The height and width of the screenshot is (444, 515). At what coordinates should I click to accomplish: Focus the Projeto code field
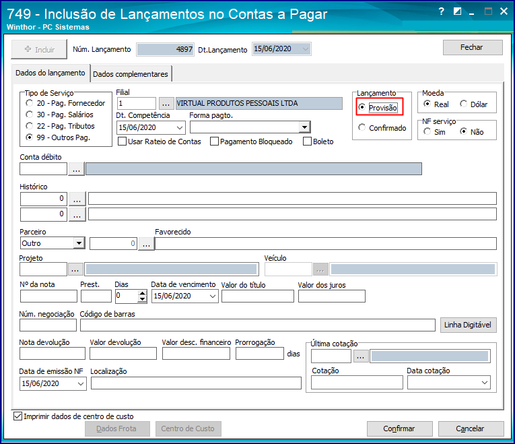43,269
